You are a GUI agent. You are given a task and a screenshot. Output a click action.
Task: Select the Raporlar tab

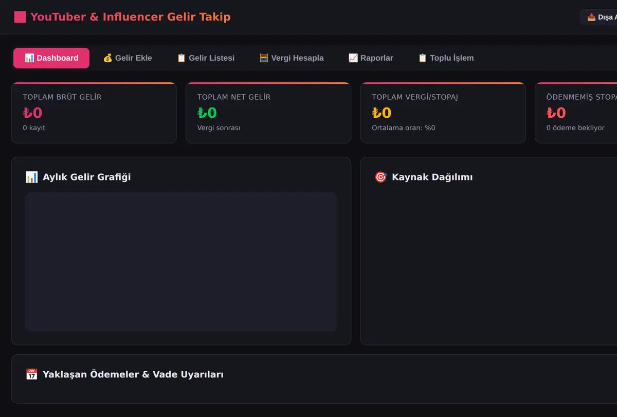371,58
